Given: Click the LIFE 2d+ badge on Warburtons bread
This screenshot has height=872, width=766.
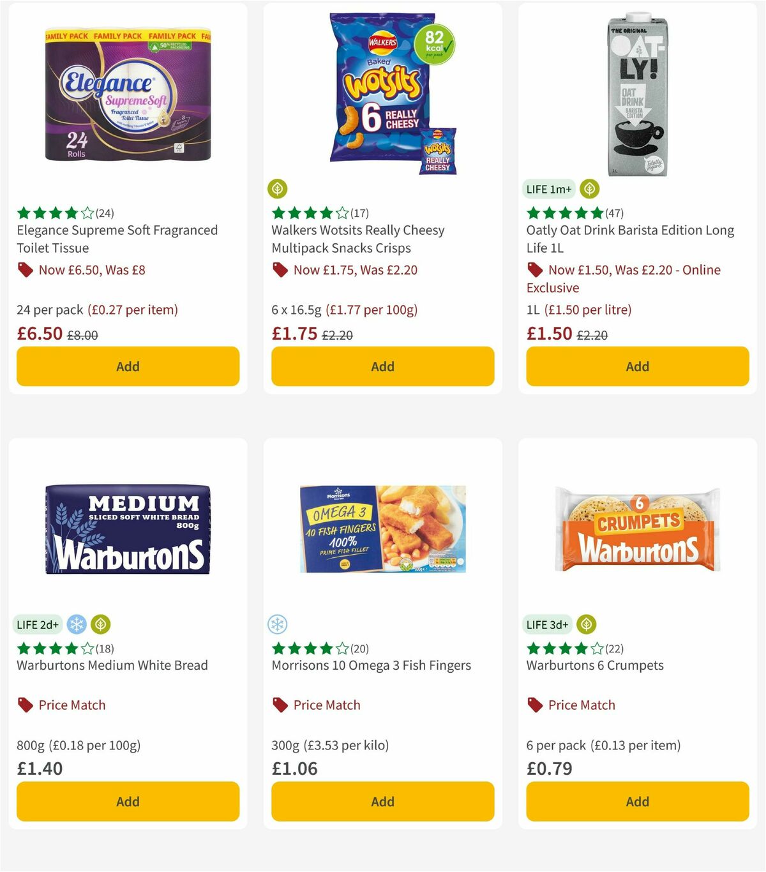Looking at the screenshot, I should click(38, 624).
